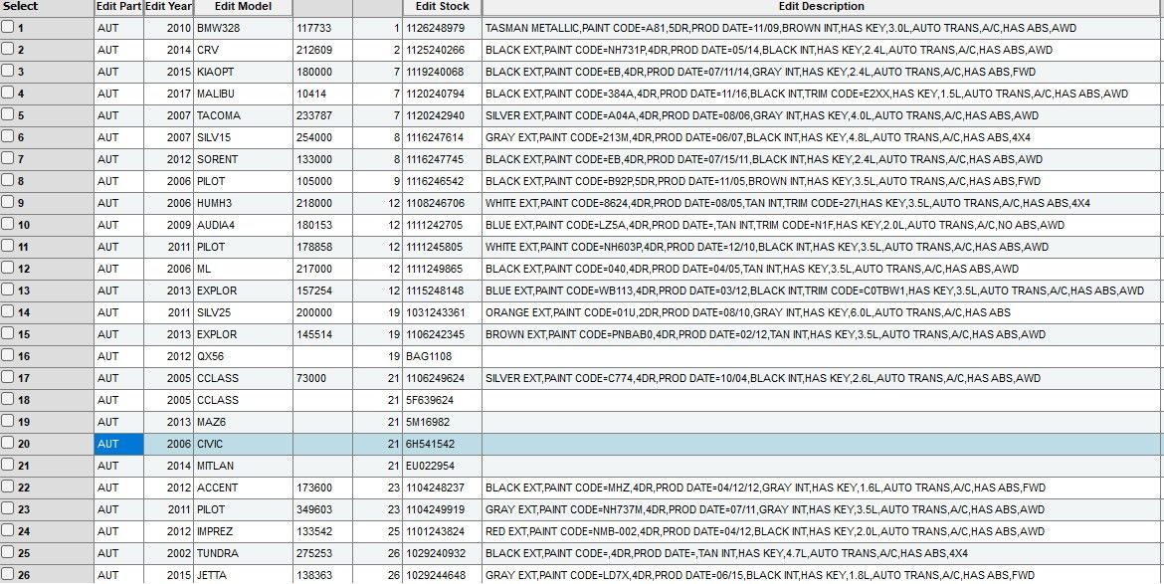Check the highlighted row 20 checkbox
Screen dimensions: 1164x584
[7, 444]
